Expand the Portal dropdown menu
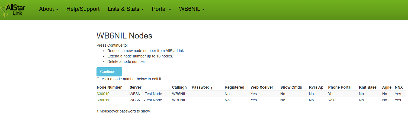408x116 pixels. 161,9
